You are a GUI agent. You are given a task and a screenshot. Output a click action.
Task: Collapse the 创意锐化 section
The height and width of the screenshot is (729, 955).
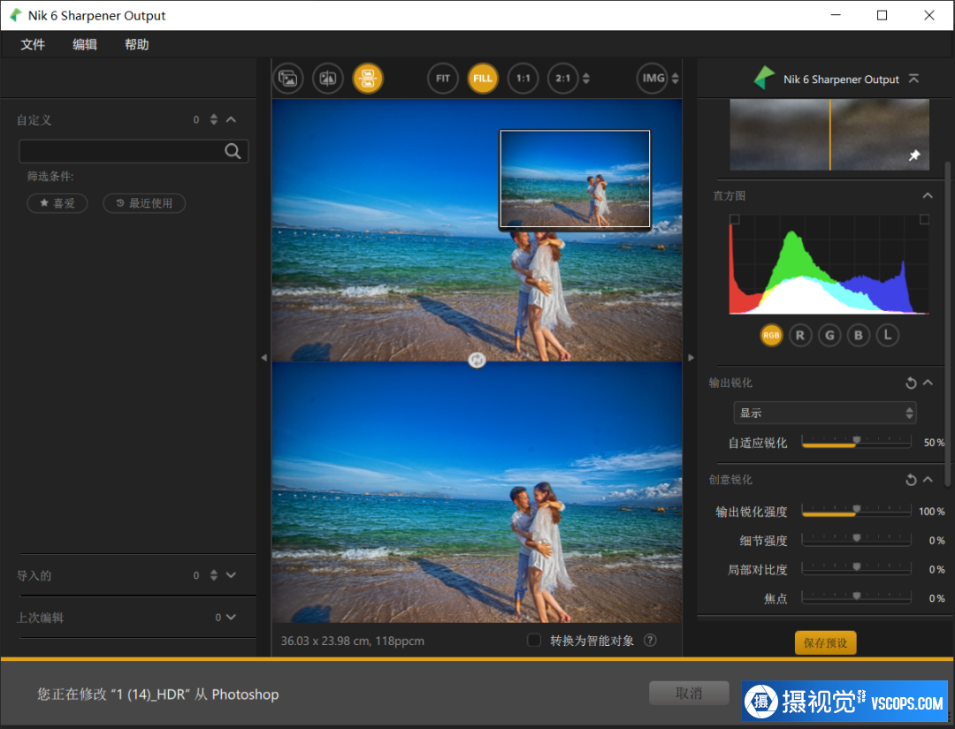pyautogui.click(x=928, y=480)
